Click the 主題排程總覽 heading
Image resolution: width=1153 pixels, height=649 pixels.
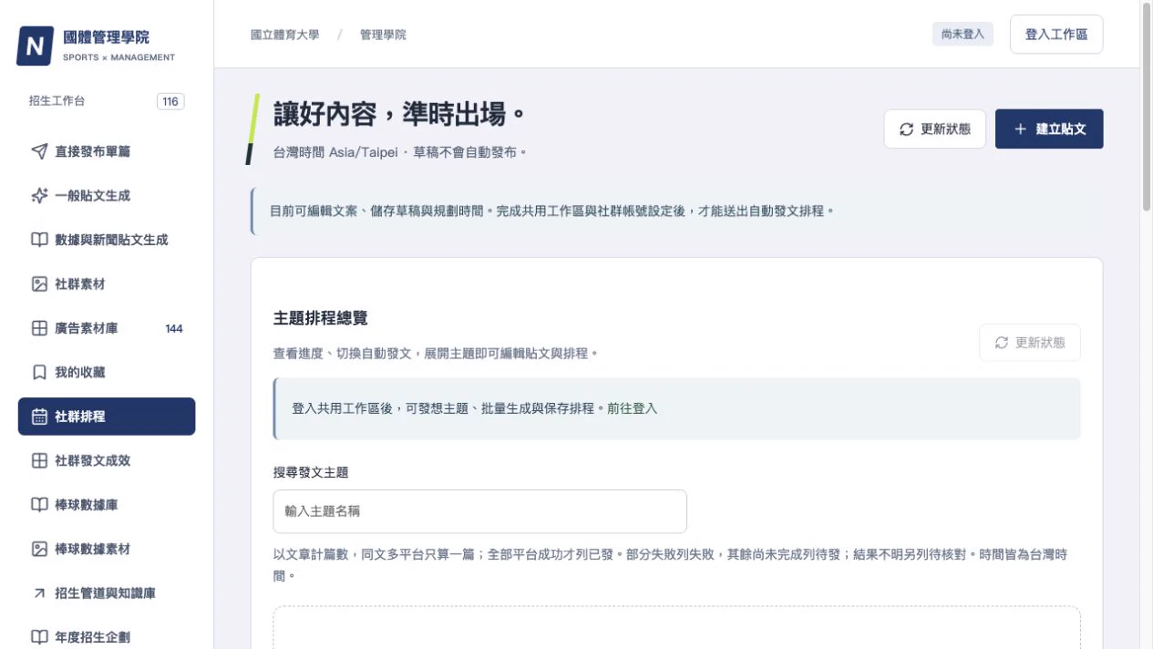click(x=321, y=318)
